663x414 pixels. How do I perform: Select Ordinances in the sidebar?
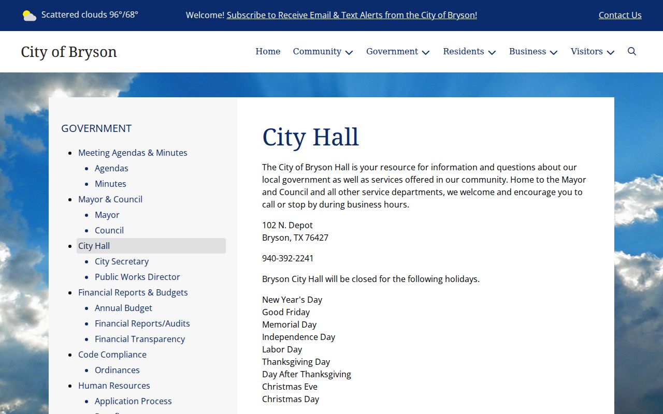click(x=117, y=370)
